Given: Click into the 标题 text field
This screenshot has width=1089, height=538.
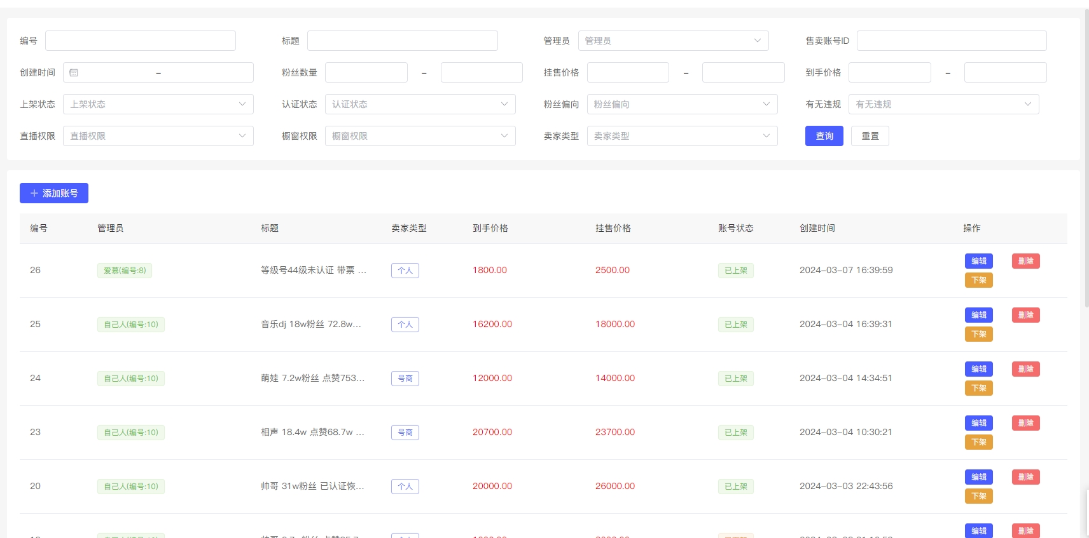Looking at the screenshot, I should [402, 41].
